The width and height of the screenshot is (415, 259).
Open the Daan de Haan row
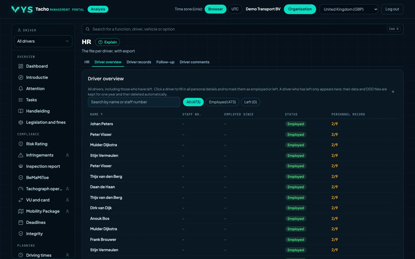pos(243,187)
